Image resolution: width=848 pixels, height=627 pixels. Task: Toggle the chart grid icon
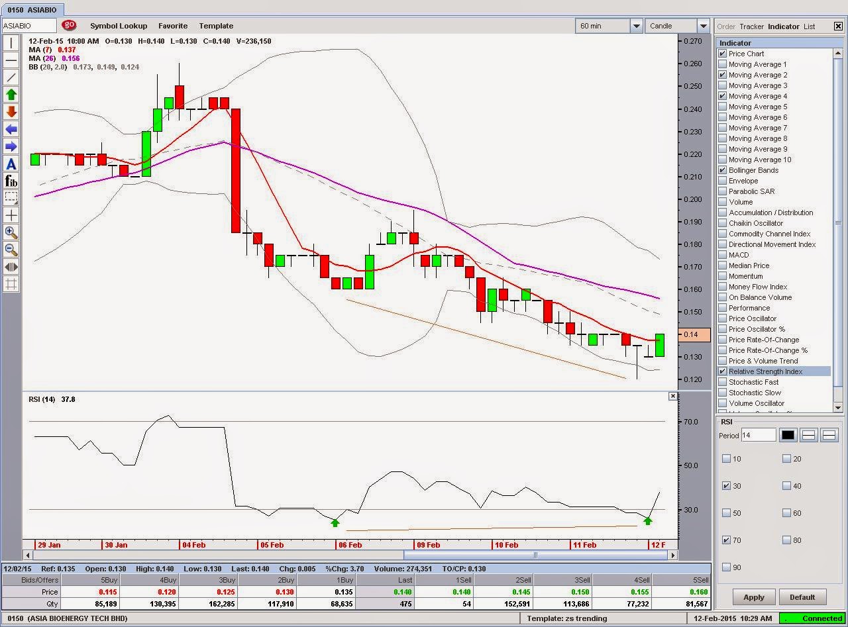point(11,284)
